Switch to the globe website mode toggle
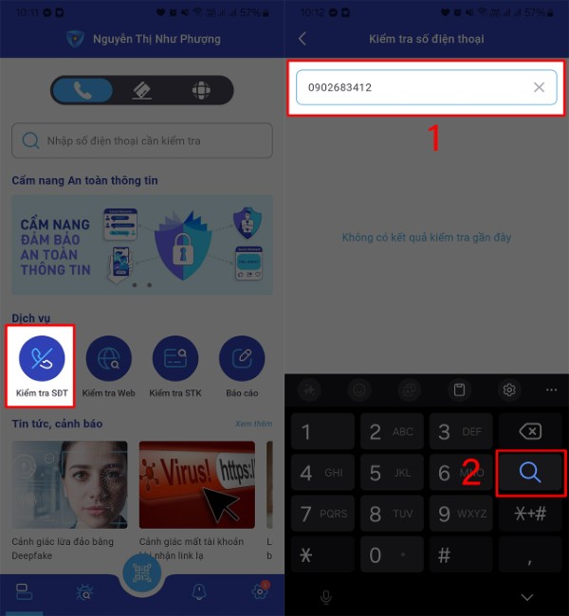Image resolution: width=569 pixels, height=616 pixels. (x=201, y=90)
